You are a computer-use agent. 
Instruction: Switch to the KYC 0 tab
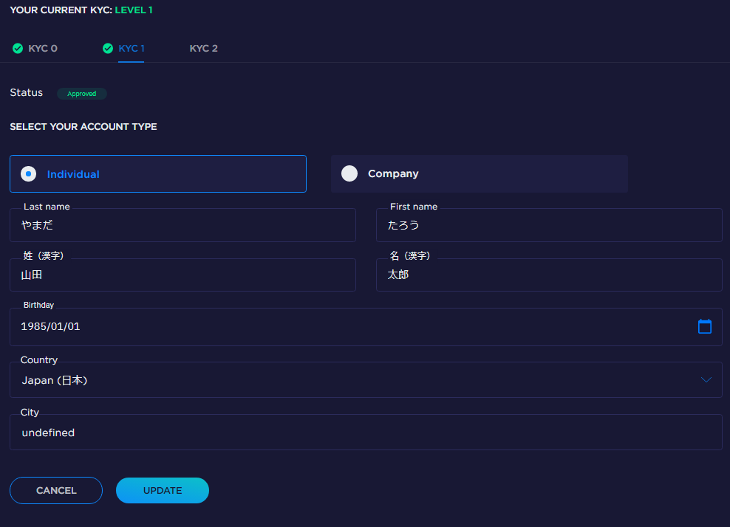pos(42,49)
